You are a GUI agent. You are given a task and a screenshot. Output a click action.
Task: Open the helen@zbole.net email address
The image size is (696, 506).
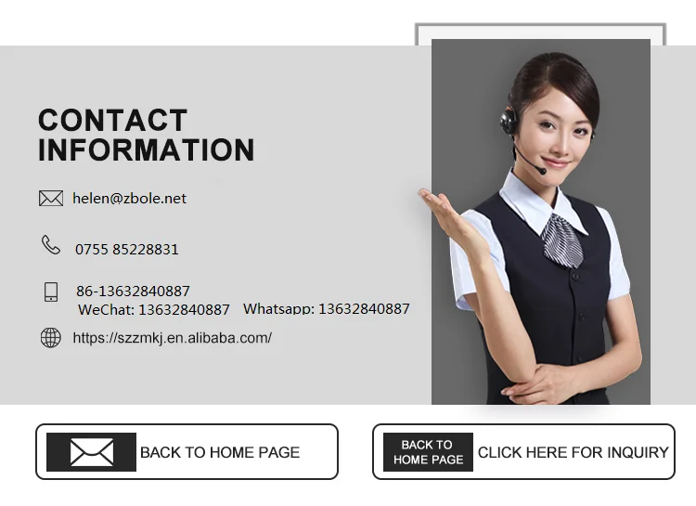coord(129,199)
